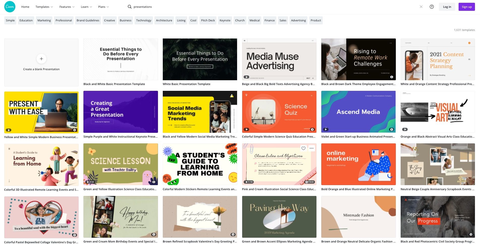Click the plus icon to create blank presentation
The width and height of the screenshot is (480, 244).
(x=41, y=59)
